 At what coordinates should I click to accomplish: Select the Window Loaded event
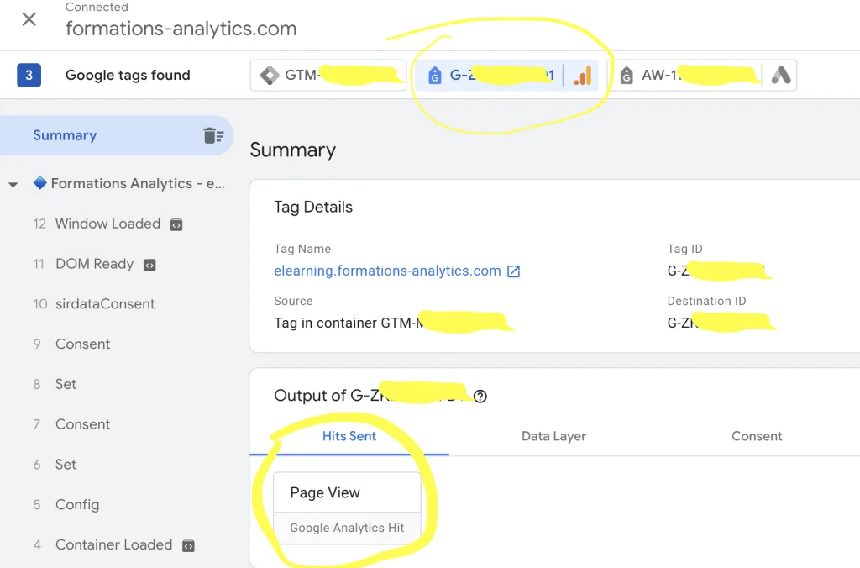[x=107, y=224]
